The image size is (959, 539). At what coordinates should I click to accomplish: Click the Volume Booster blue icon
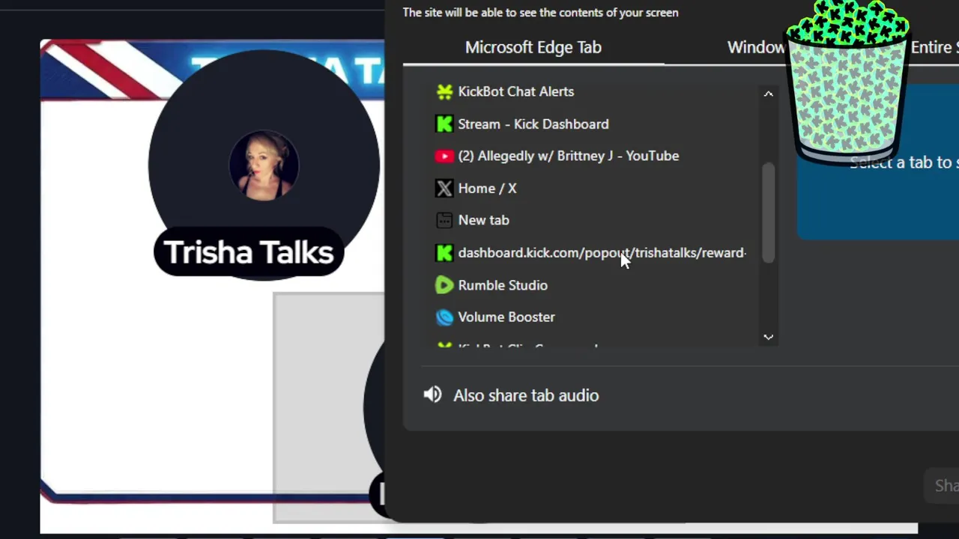click(444, 317)
